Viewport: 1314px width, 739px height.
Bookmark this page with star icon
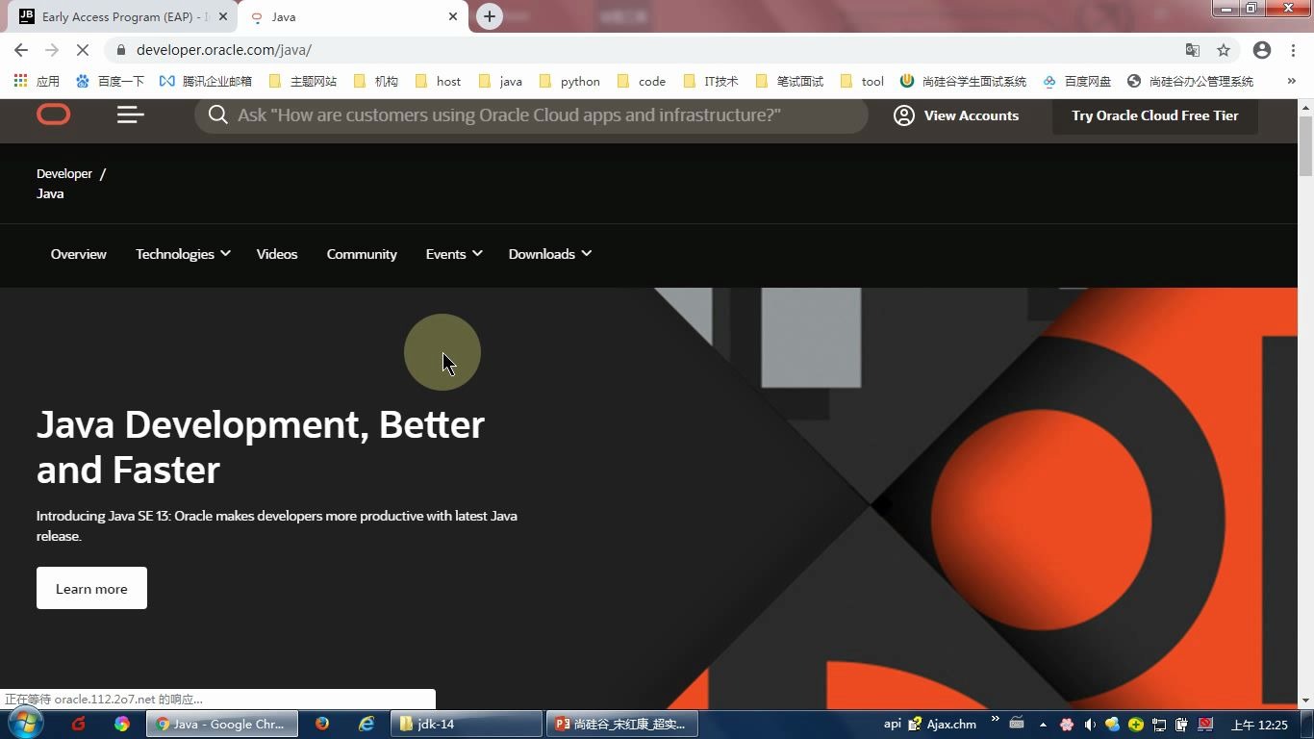[x=1224, y=50]
